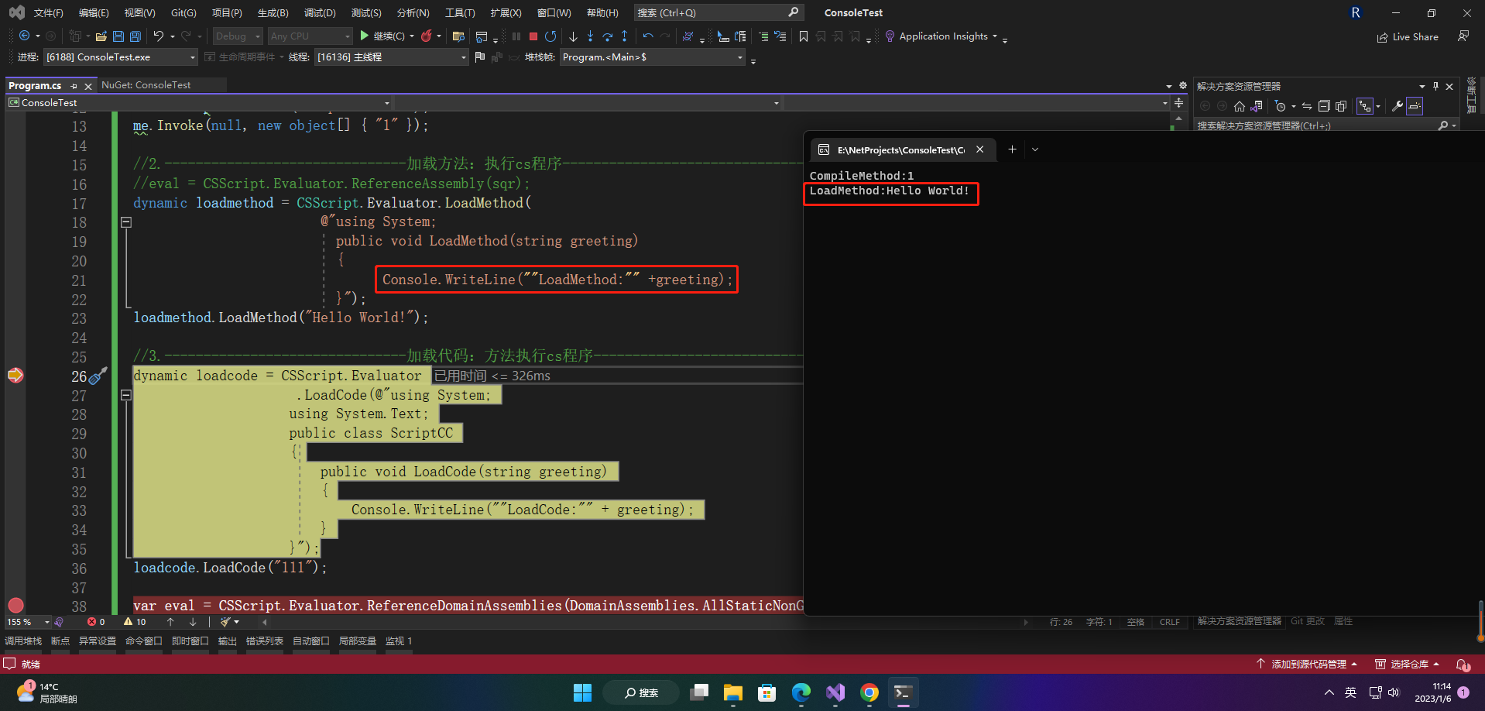This screenshot has width=1485, height=711.
Task: Open the 155 % zoom level dropdown
Action: [x=28, y=622]
